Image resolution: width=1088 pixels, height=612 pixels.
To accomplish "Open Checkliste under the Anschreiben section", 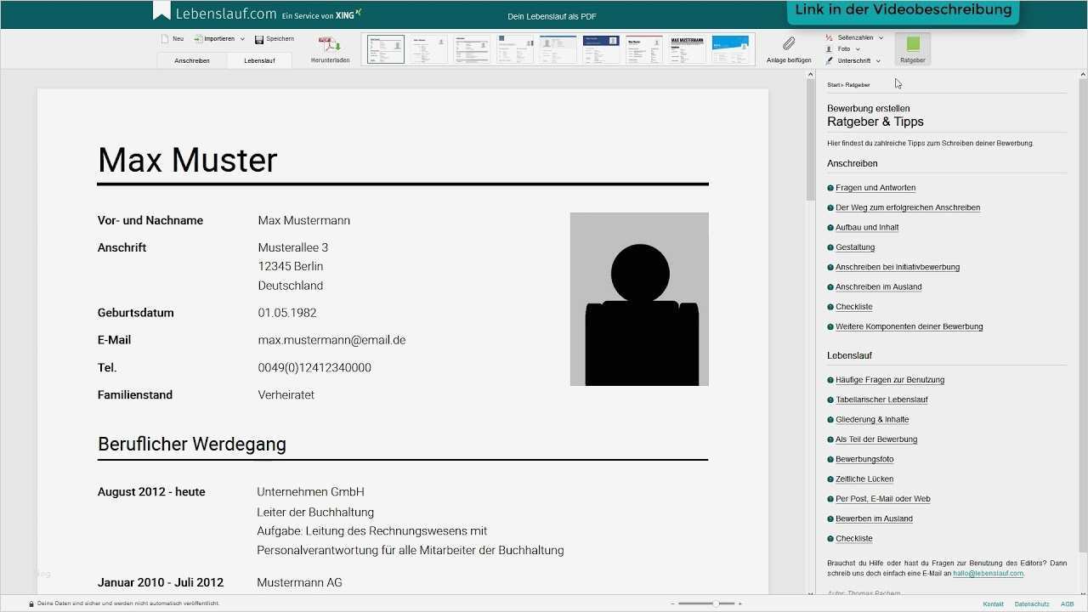I will point(854,307).
